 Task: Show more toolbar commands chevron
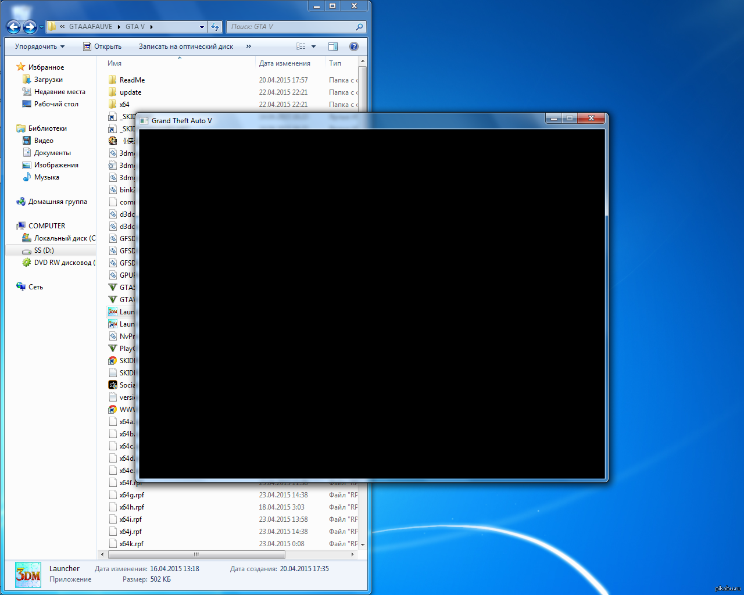[x=249, y=46]
